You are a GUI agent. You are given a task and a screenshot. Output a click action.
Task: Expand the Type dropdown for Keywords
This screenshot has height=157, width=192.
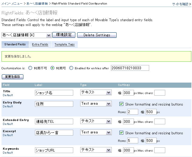click(96, 150)
